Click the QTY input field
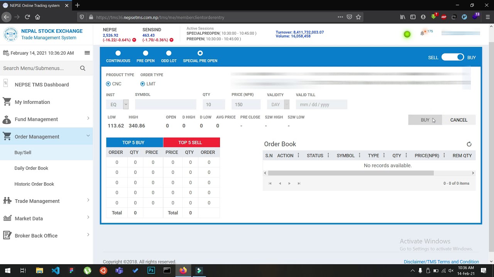The width and height of the screenshot is (494, 277). pyautogui.click(x=214, y=105)
